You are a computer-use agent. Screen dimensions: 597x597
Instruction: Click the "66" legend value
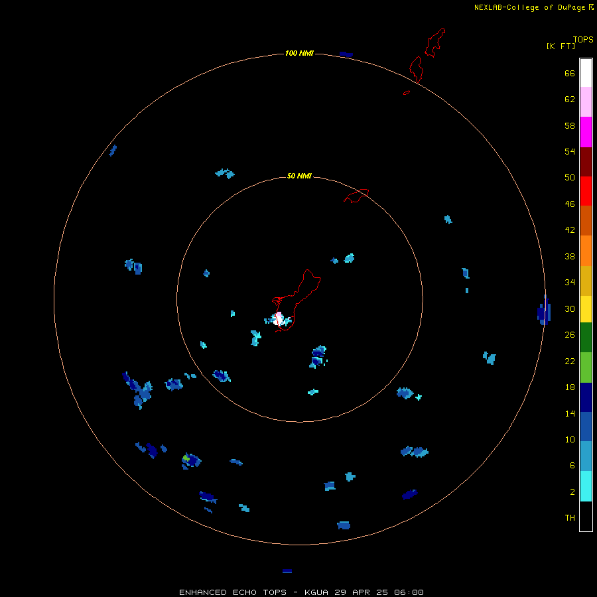570,73
